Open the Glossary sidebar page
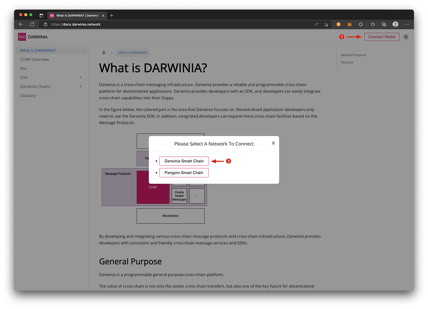This screenshot has width=428, height=309. pyautogui.click(x=51, y=96)
